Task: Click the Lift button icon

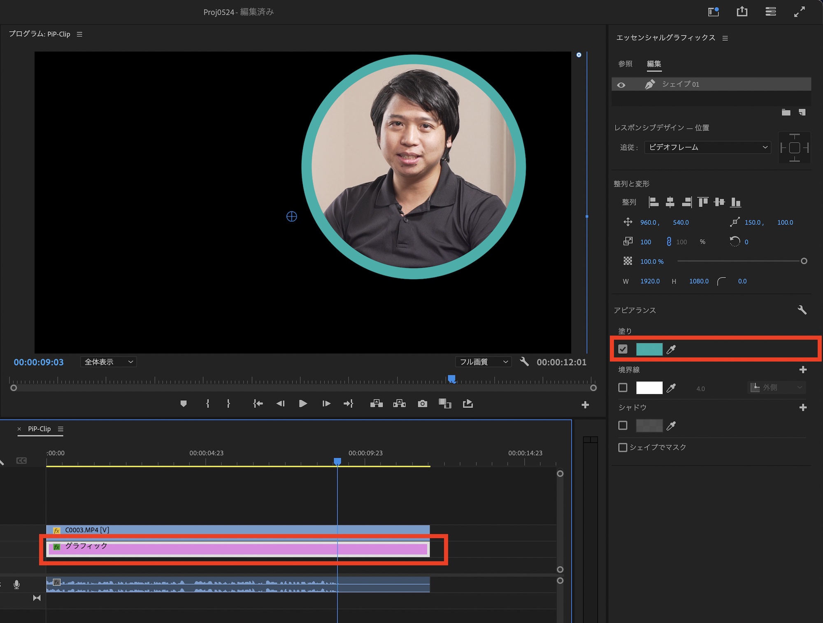Action: point(377,404)
